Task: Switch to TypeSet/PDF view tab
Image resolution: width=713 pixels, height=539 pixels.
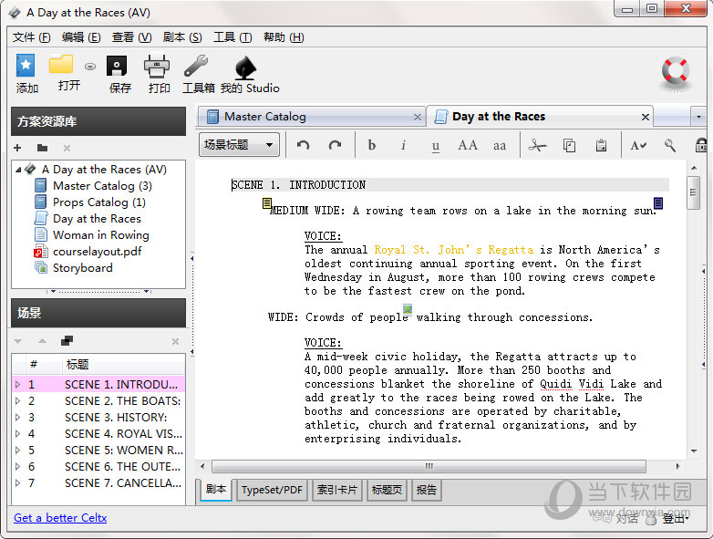Action: pos(272,491)
